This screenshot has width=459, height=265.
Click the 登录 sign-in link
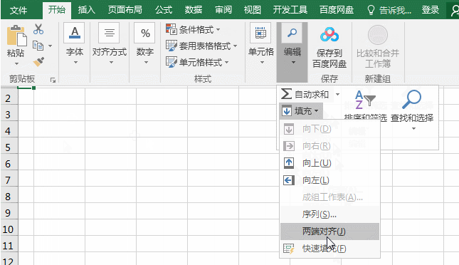(430, 10)
